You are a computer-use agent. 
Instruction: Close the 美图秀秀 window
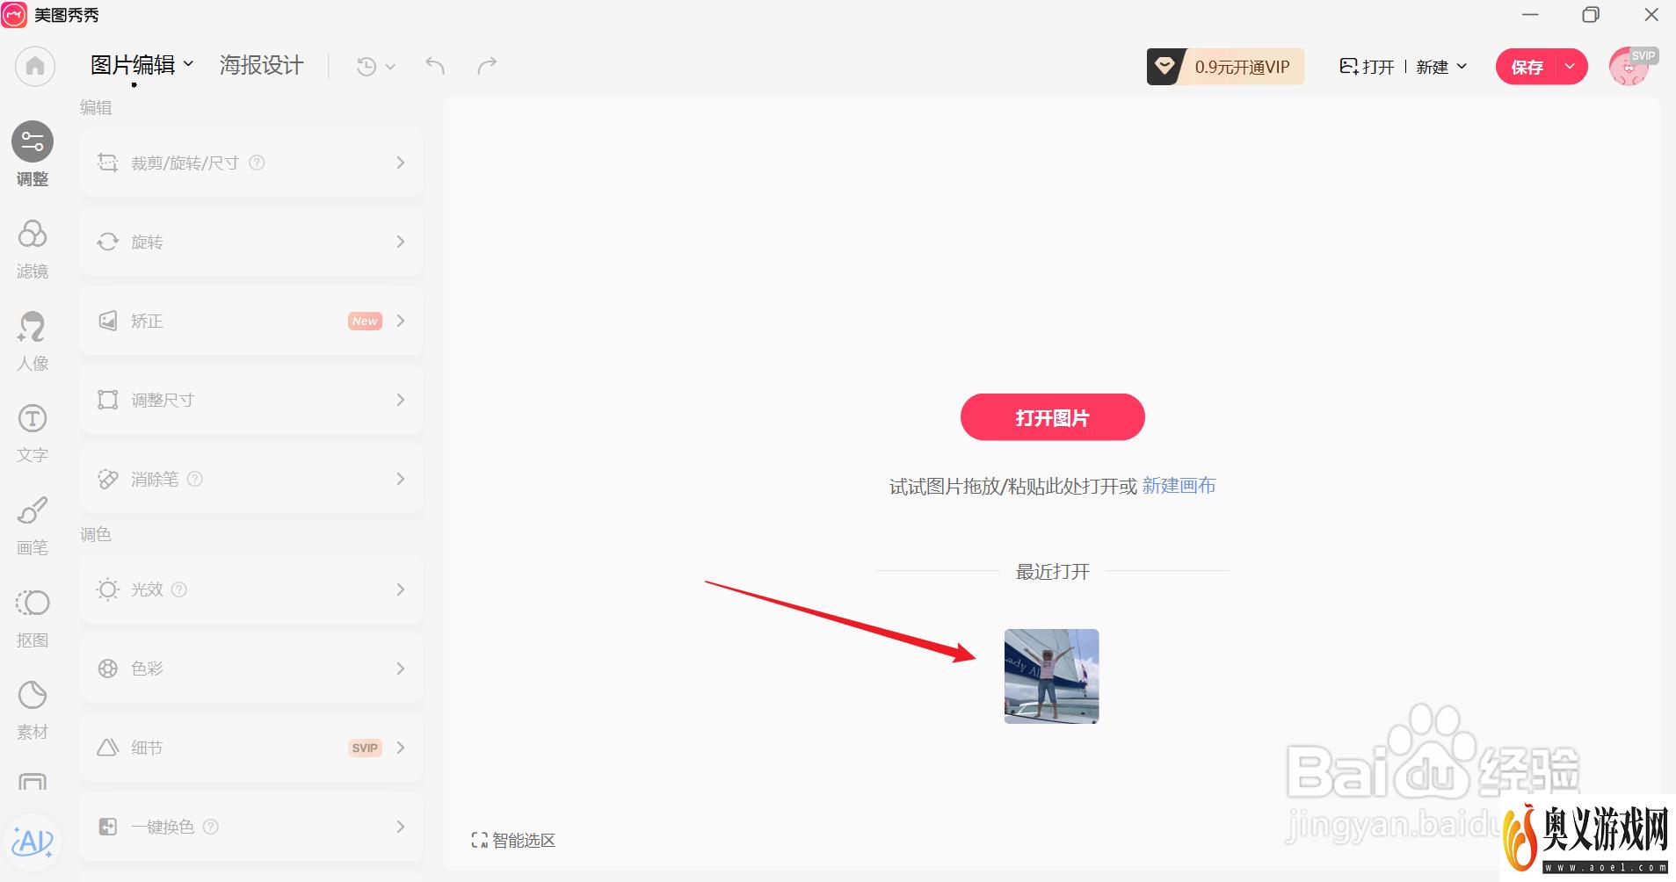click(1651, 15)
